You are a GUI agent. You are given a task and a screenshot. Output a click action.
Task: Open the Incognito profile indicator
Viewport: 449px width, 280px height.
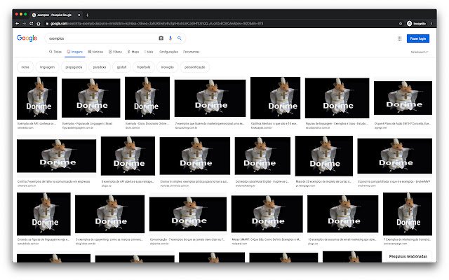[416, 23]
